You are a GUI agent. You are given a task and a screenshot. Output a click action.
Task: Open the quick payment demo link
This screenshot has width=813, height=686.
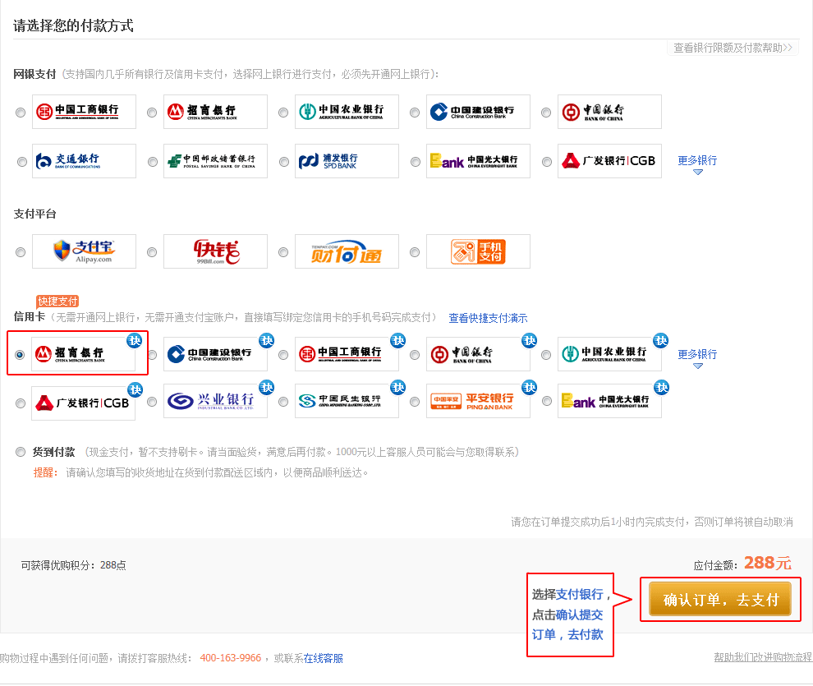(488, 318)
